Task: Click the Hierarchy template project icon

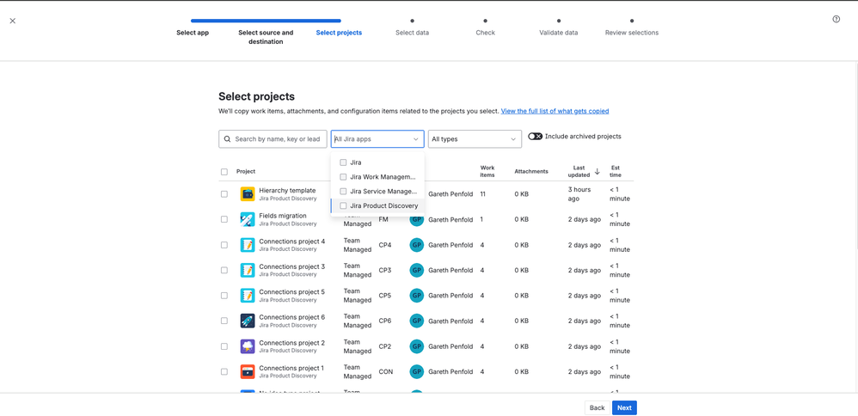Action: 248,193
